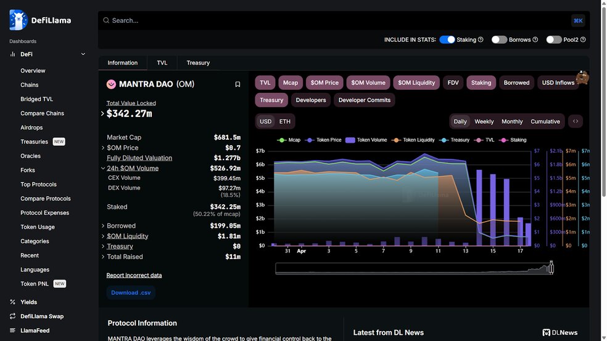The height and width of the screenshot is (341, 607).
Task: Open the Yields section icon
Action: pos(12,302)
